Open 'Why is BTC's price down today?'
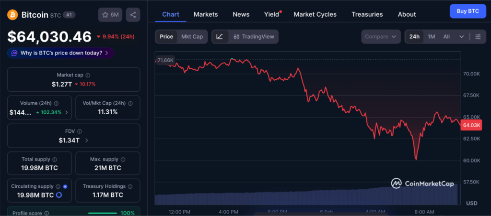The height and width of the screenshot is (216, 491). 60,53
